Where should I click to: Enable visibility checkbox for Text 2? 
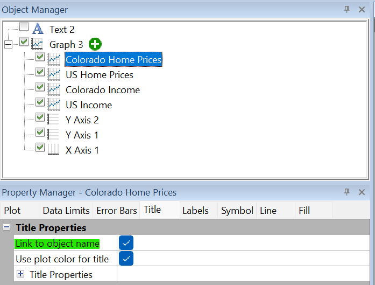click(24, 27)
